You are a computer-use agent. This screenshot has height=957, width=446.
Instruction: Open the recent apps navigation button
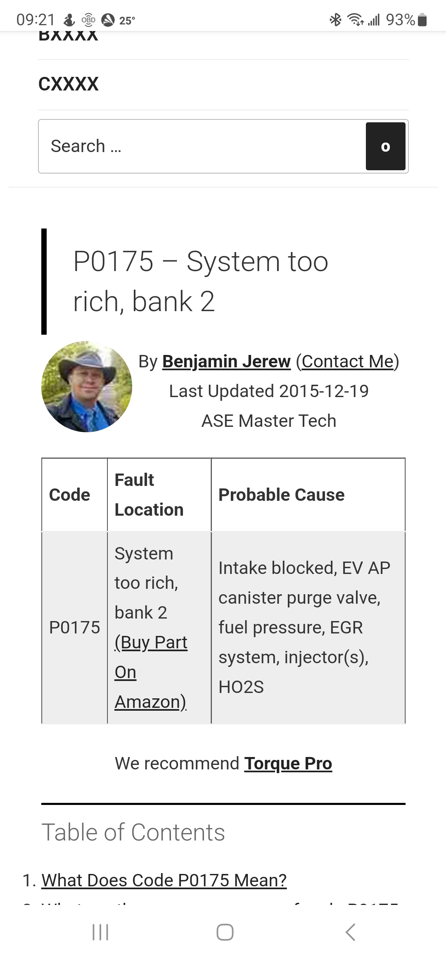(x=100, y=932)
